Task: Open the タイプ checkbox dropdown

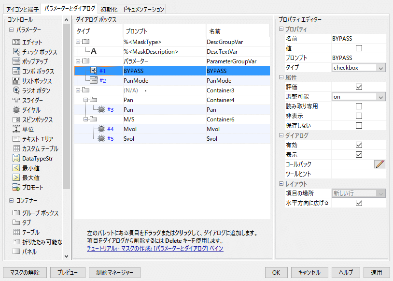Action: click(358, 68)
